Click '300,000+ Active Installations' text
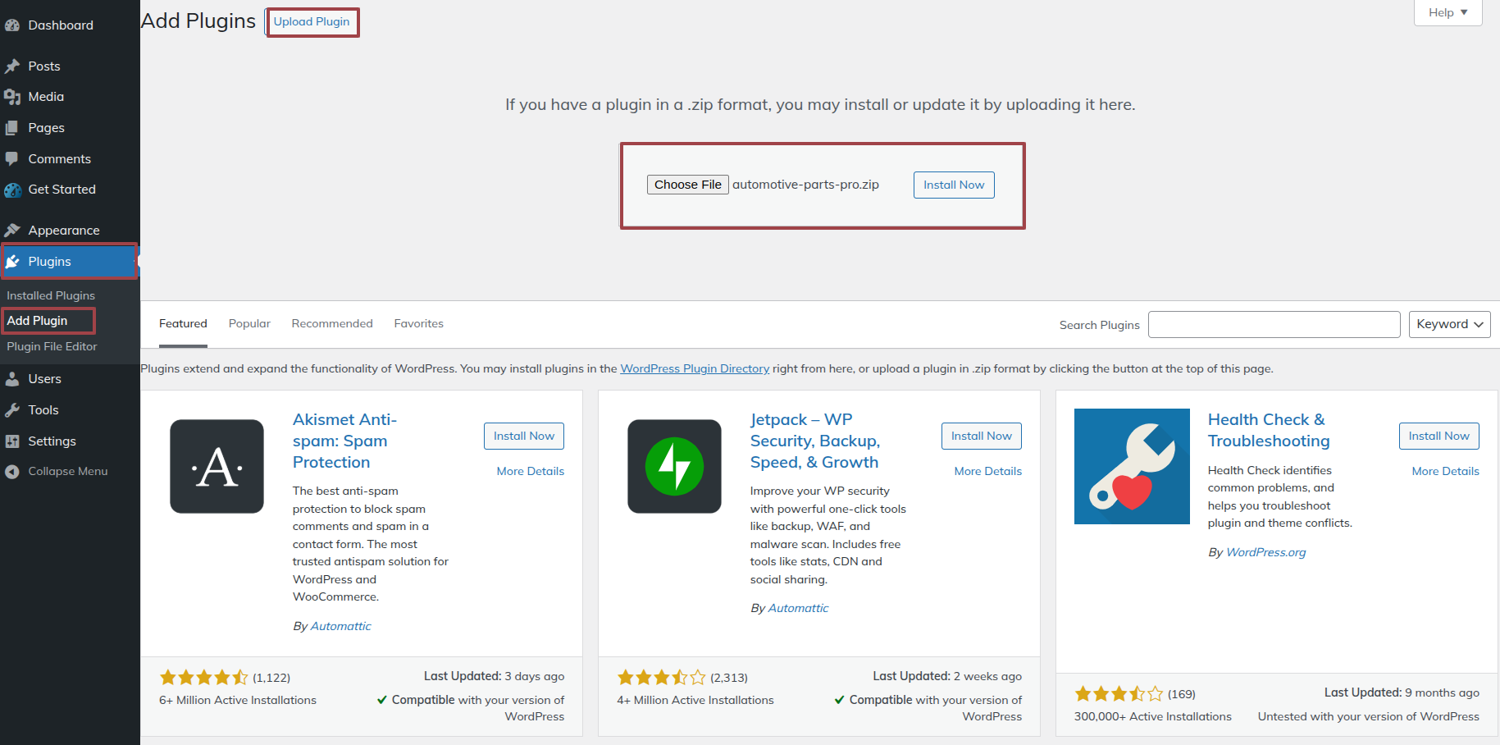The width and height of the screenshot is (1500, 745). coord(1153,717)
